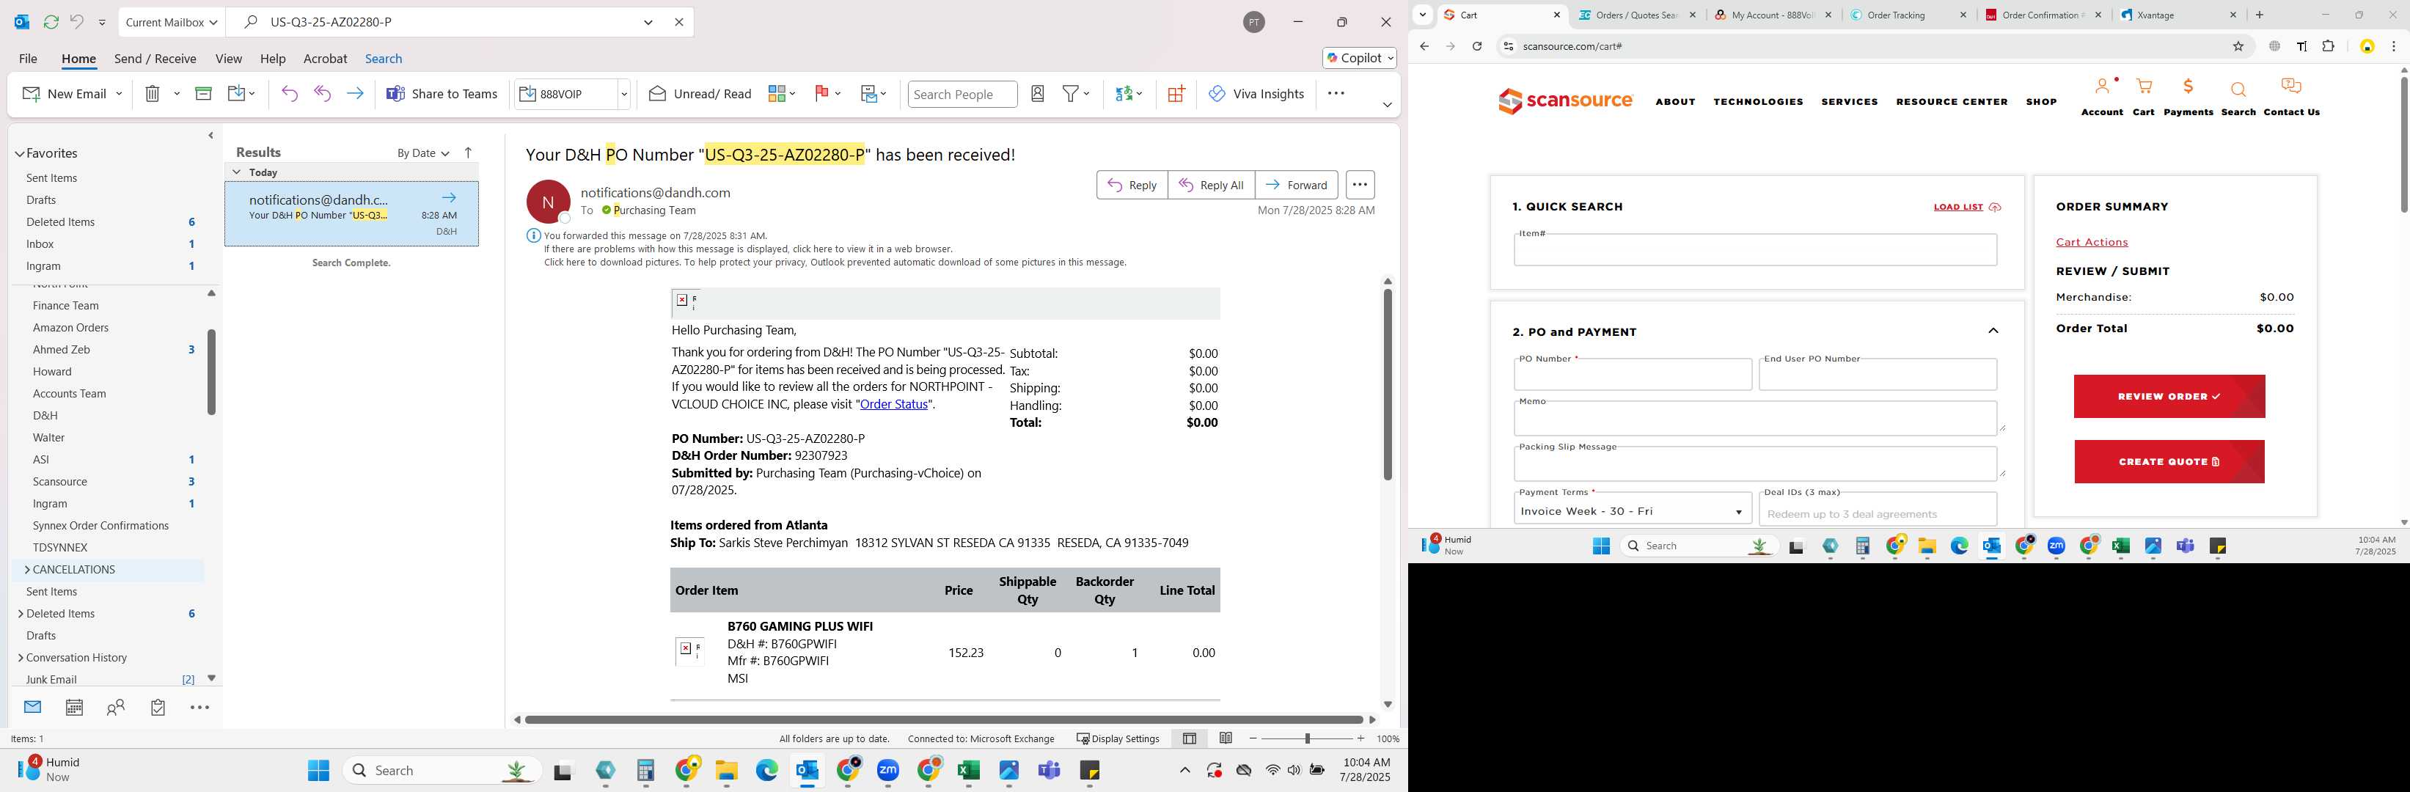The image size is (2410, 792).
Task: Click the Filter Email funnel icon
Action: (1072, 94)
